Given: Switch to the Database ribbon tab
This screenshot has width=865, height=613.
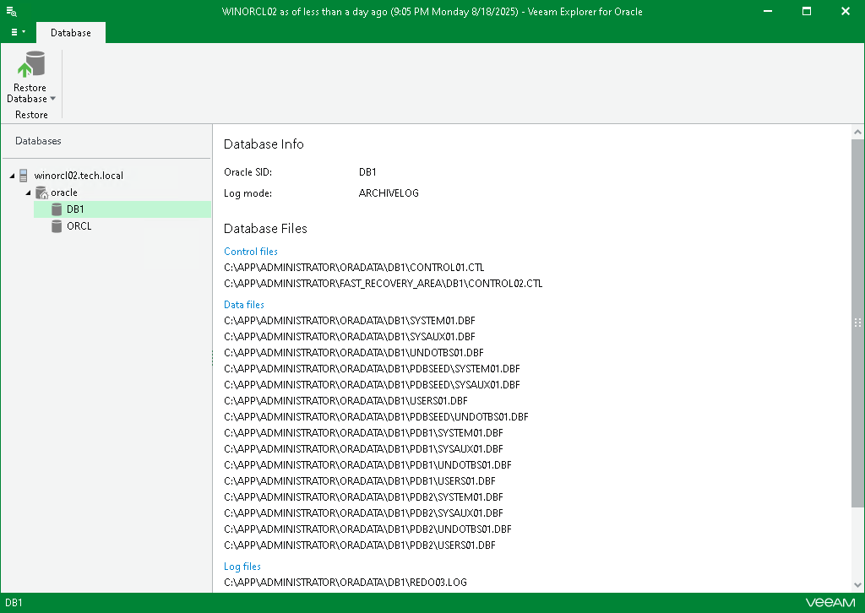Looking at the screenshot, I should 71,33.
